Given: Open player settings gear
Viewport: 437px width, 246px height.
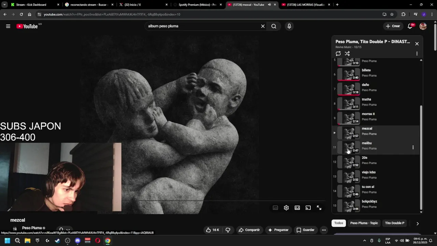Looking at the screenshot, I should click(286, 208).
